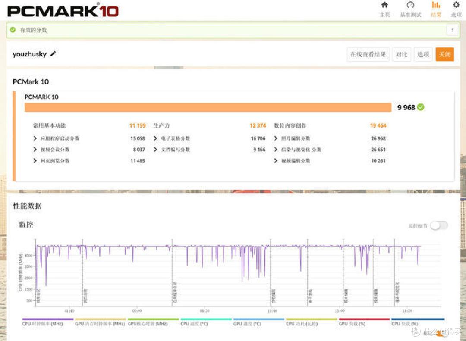Click the youzhusky result name
Screen dimensions: 466x341
[29, 54]
